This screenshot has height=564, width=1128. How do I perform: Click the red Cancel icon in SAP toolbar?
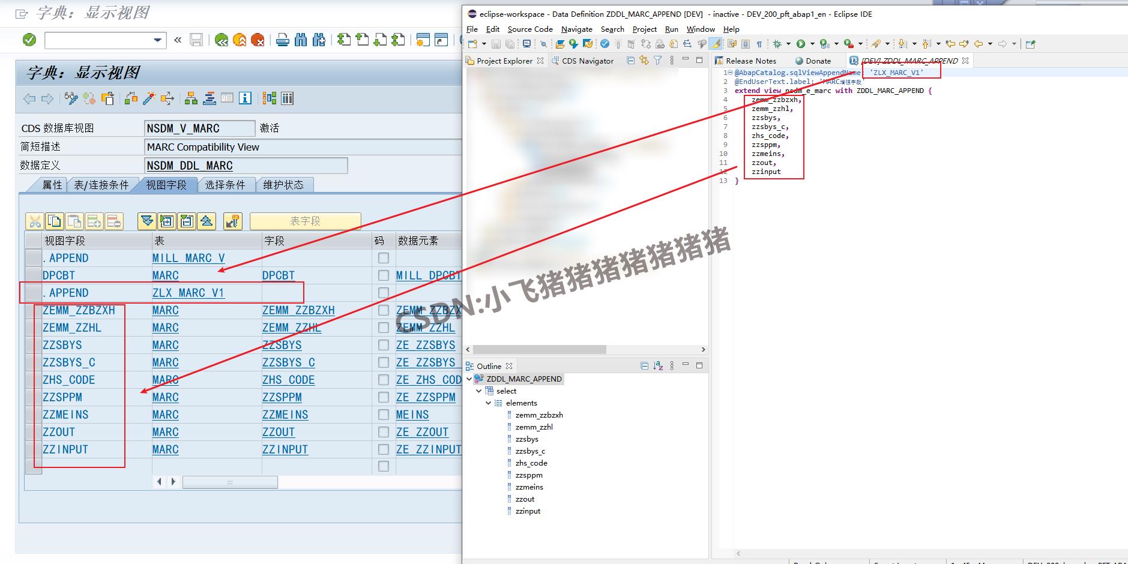pyautogui.click(x=258, y=41)
